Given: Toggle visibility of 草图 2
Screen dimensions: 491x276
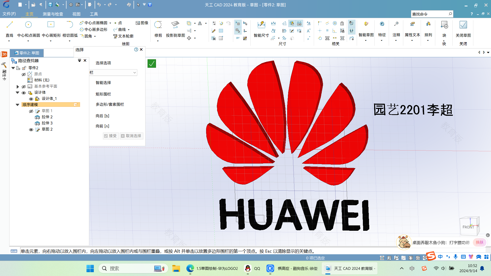Looking at the screenshot, I should 31,129.
